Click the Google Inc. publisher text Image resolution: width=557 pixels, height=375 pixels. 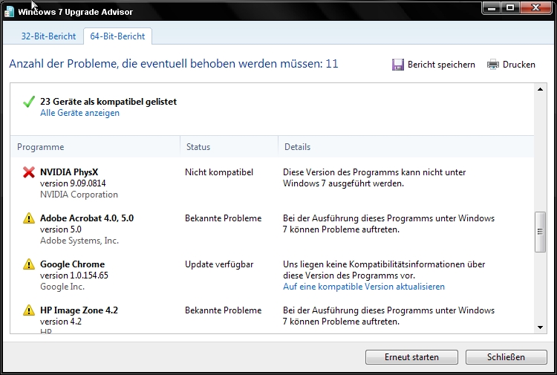[62, 287]
